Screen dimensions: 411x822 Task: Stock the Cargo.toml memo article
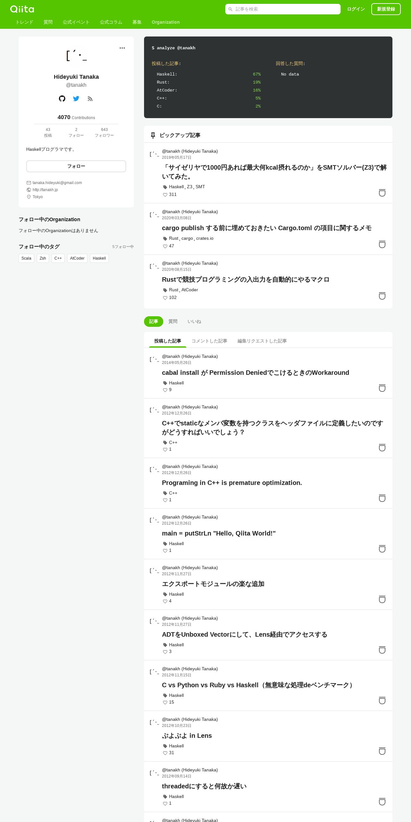[x=382, y=244]
